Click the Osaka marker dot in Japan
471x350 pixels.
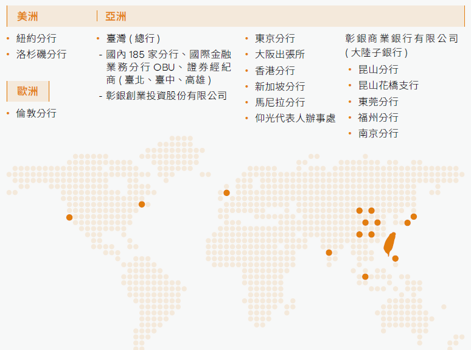(408, 223)
